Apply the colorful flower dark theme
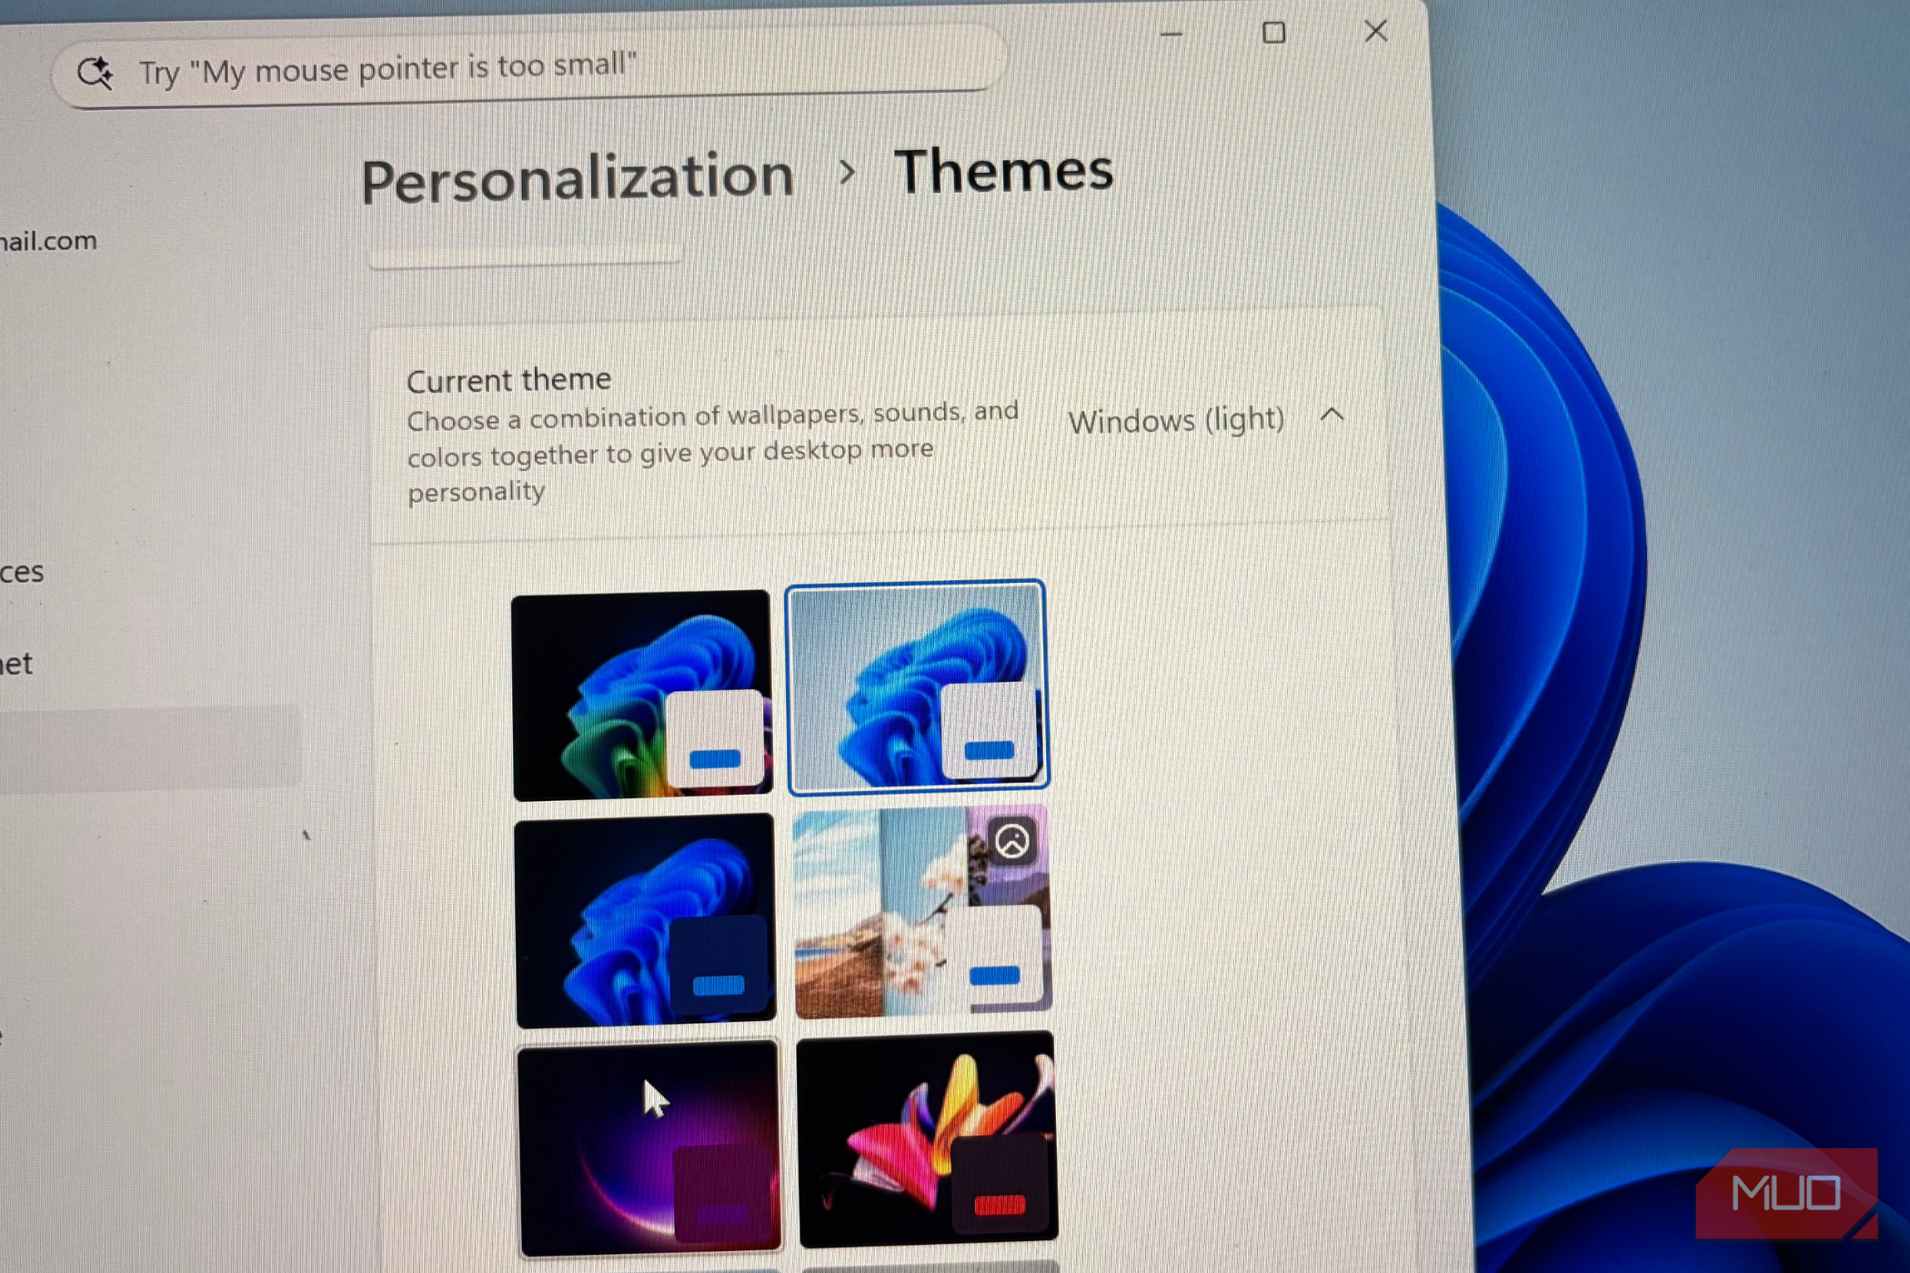Viewport: 1910px width, 1273px height. tap(927, 1138)
